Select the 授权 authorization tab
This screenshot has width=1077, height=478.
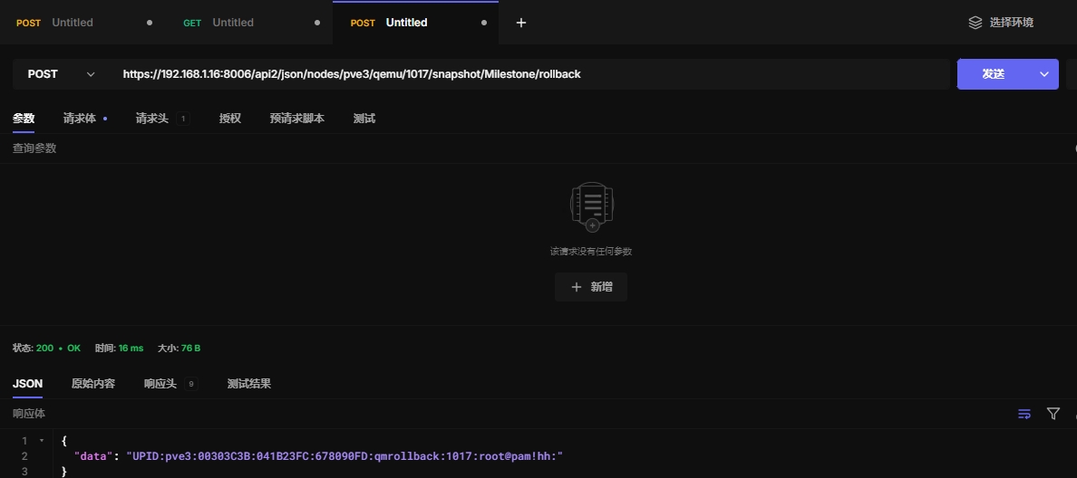pyautogui.click(x=230, y=119)
